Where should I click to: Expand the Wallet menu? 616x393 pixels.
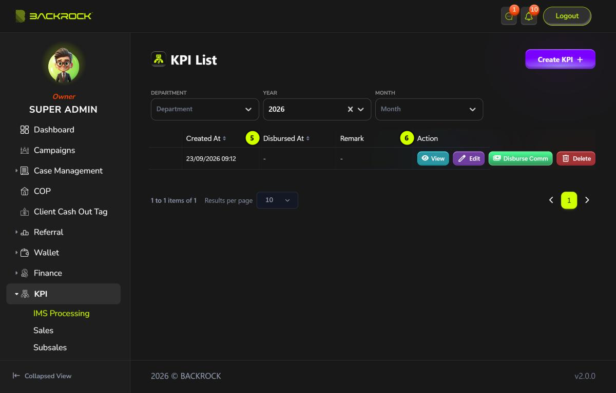64,253
